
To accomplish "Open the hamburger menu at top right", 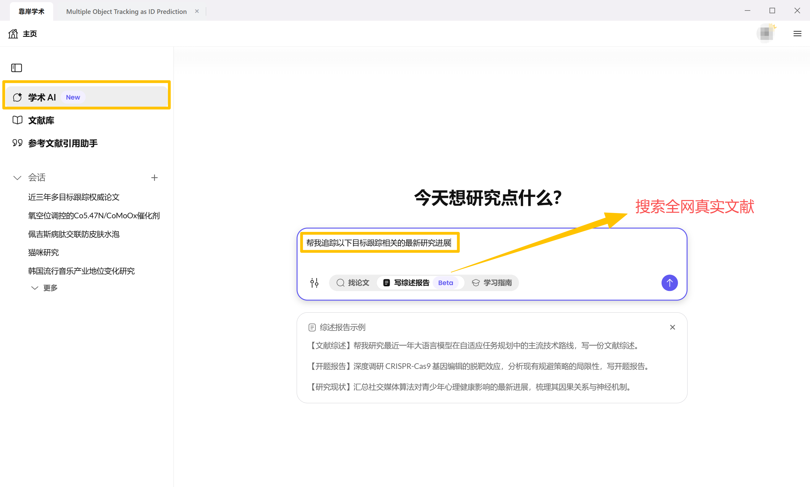I will point(798,33).
